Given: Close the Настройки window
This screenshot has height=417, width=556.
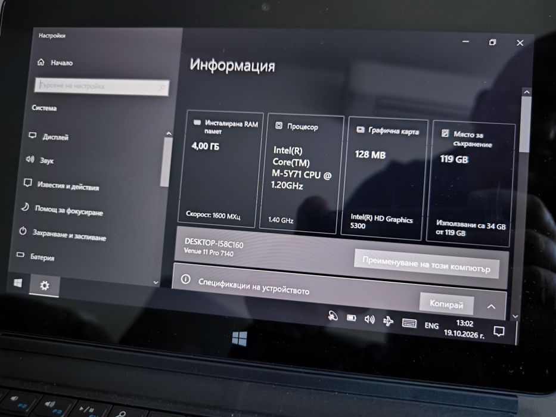Looking at the screenshot, I should point(520,43).
